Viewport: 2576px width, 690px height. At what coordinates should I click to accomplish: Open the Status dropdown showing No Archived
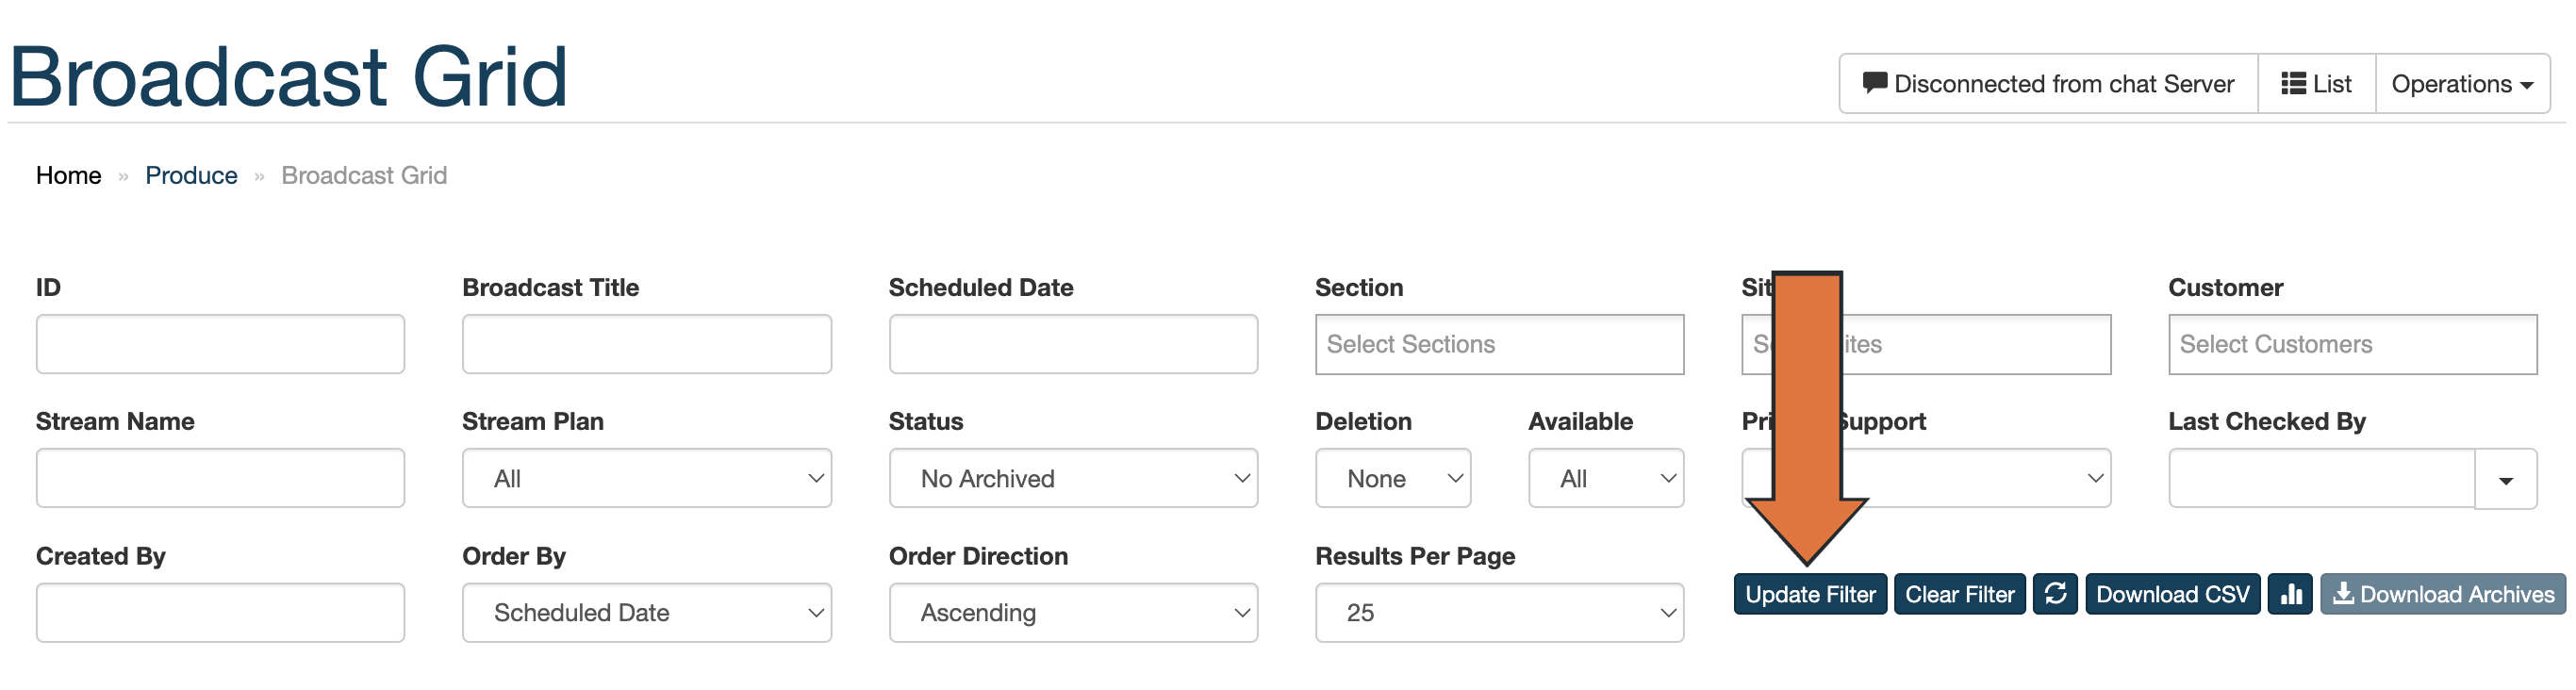[x=1073, y=479]
